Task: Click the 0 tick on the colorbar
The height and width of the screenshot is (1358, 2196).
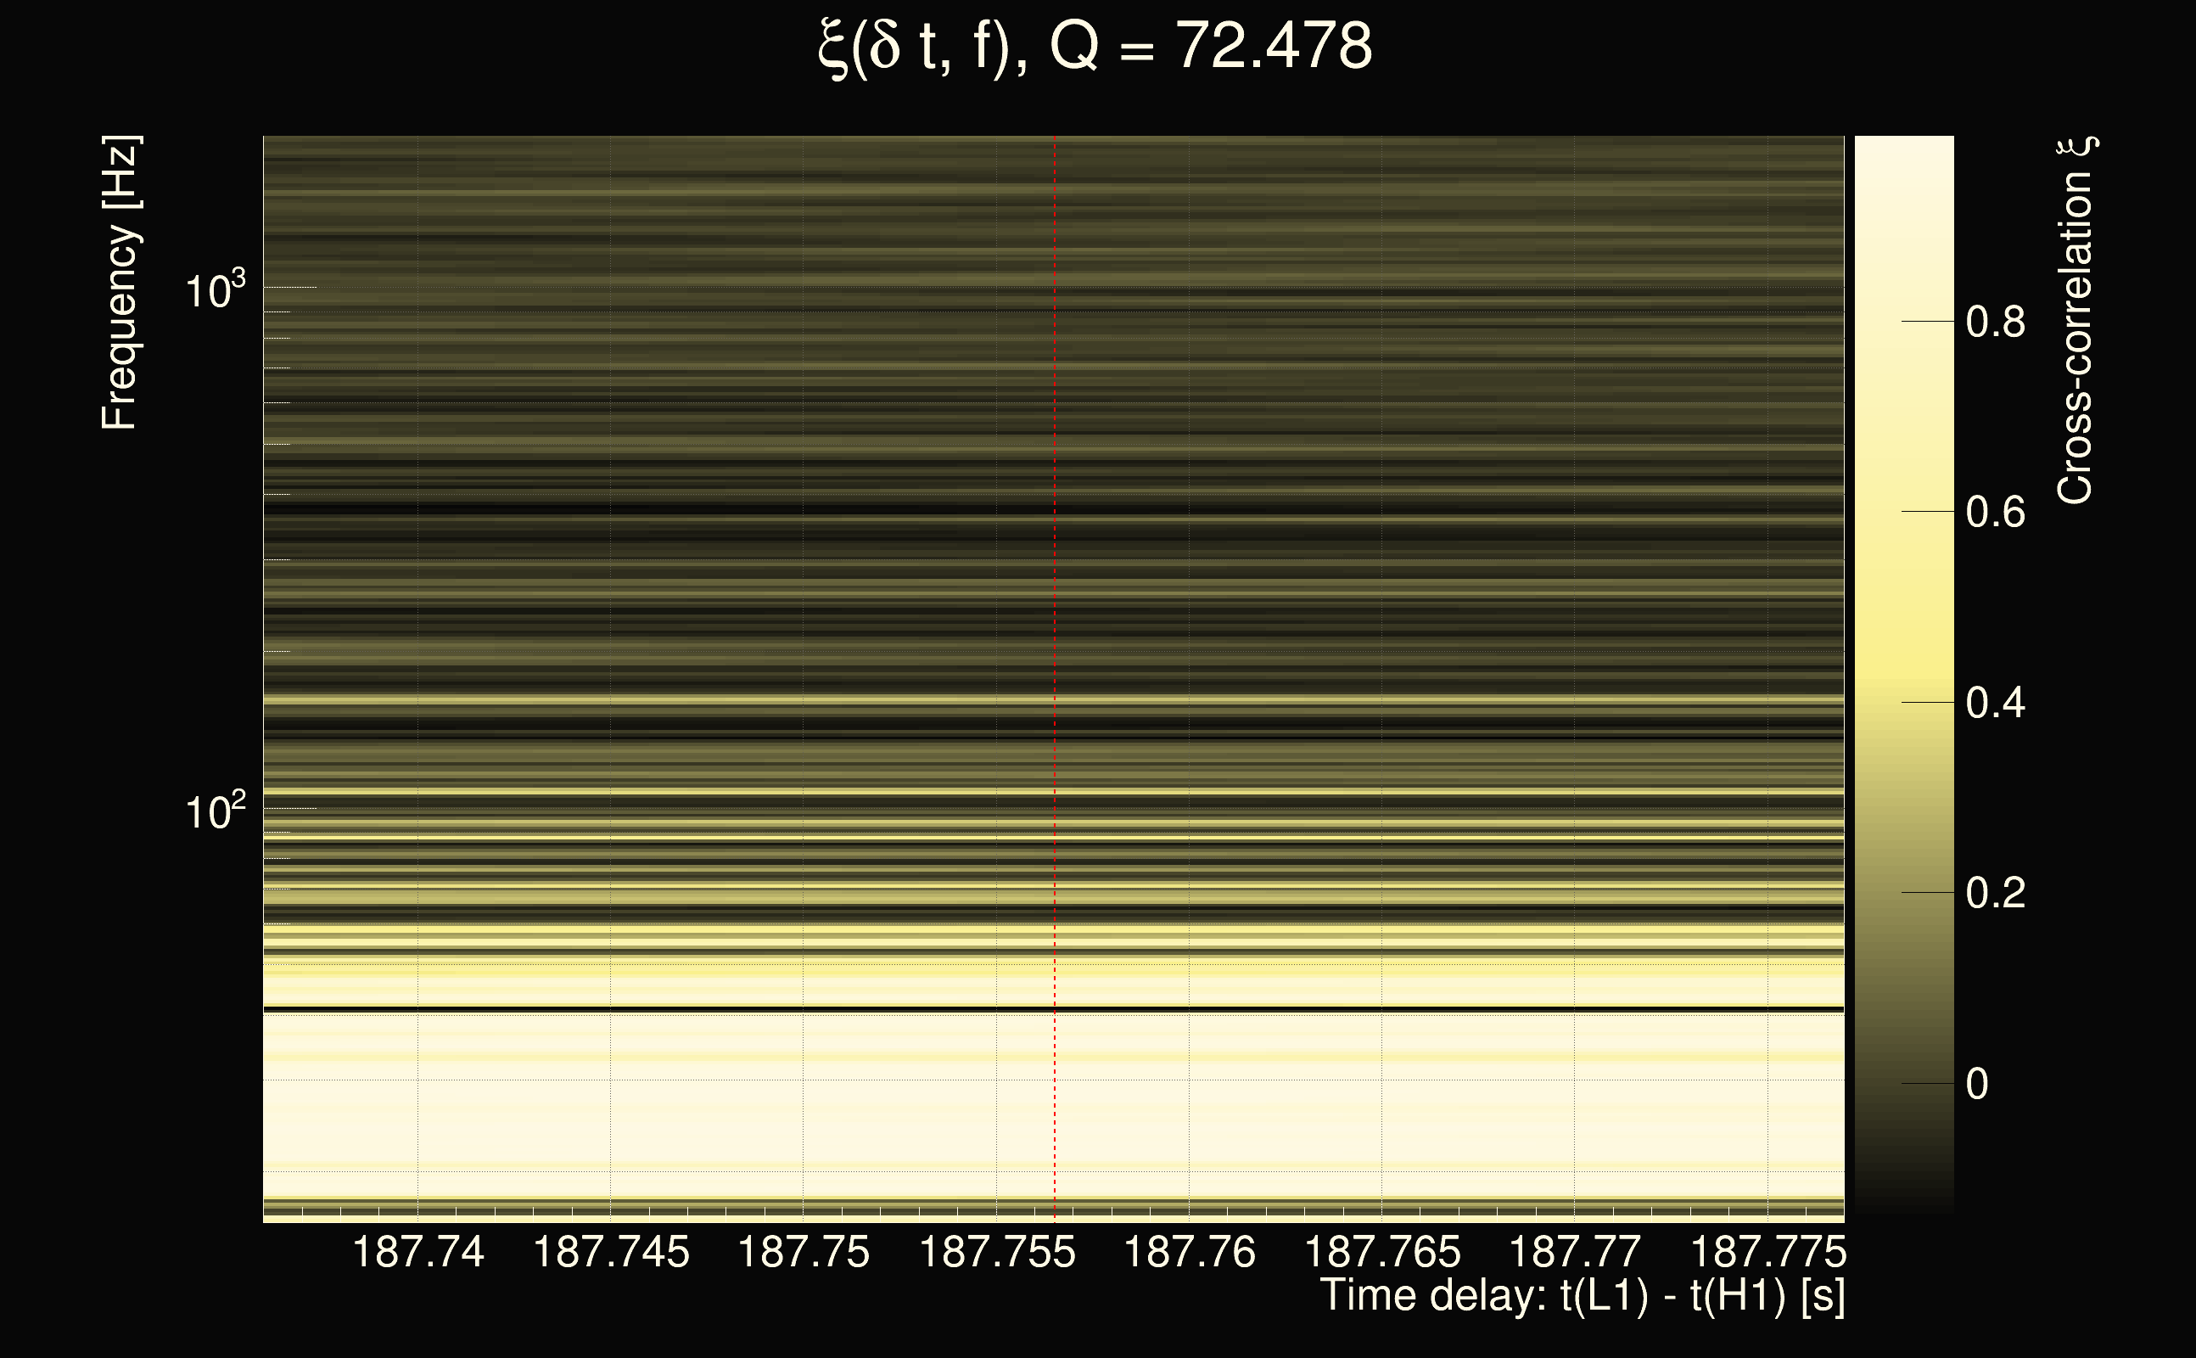Action: (x=1977, y=1084)
